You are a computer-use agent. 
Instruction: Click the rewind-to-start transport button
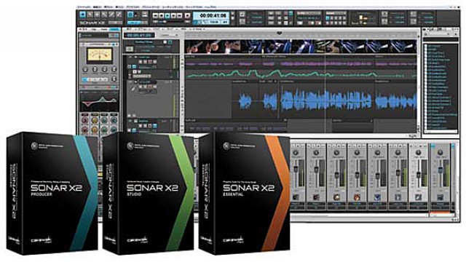pos(155,15)
